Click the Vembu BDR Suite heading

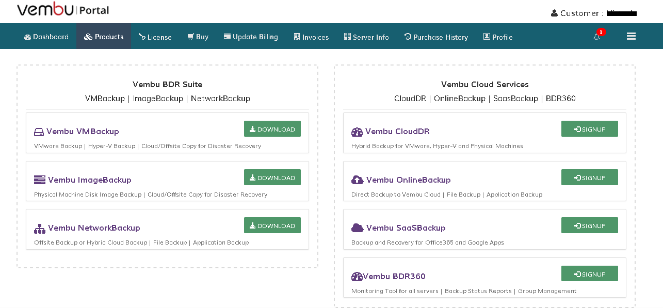168,85
